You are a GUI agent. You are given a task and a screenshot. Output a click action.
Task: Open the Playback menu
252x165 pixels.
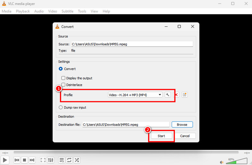pos(23,11)
